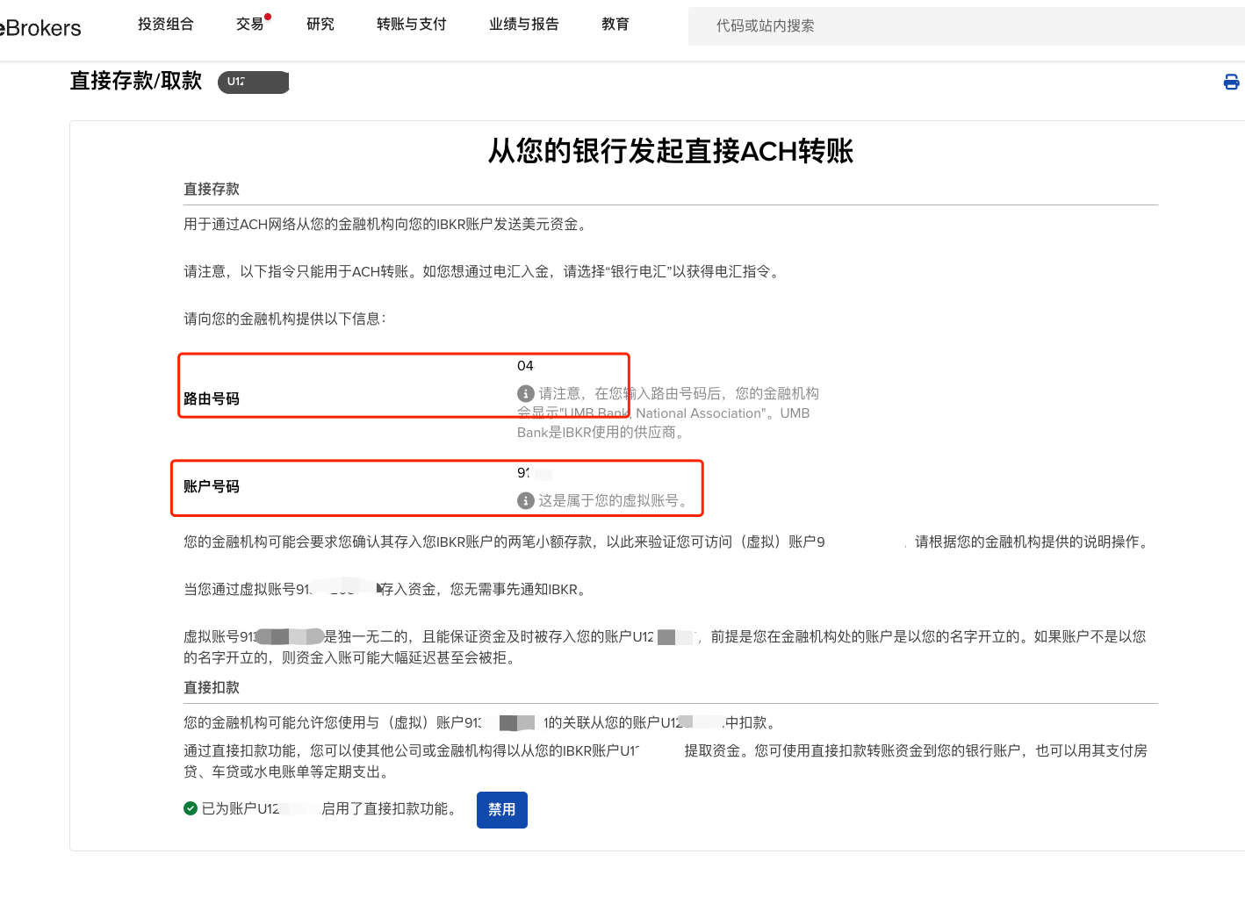The image size is (1245, 904).
Task: Click the routing number info icon
Action: pos(526,393)
